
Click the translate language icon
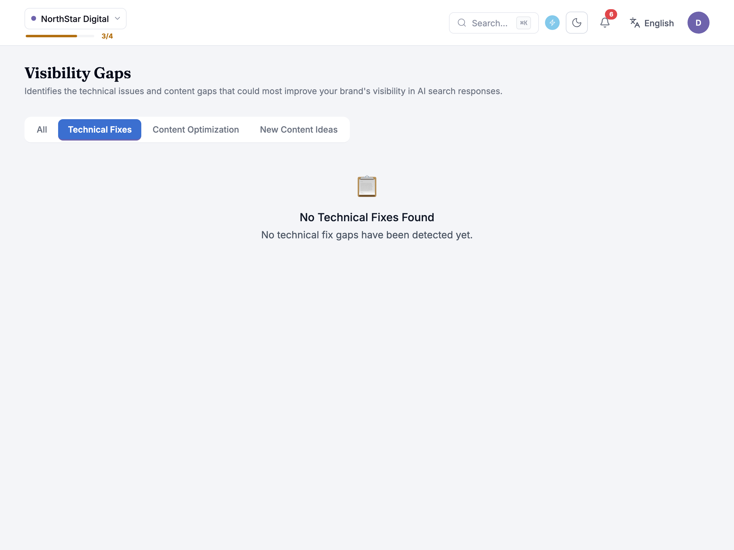click(635, 23)
